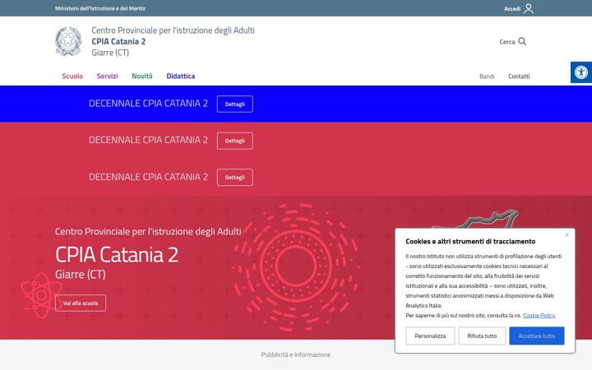Click the Accedi text link

512,9
